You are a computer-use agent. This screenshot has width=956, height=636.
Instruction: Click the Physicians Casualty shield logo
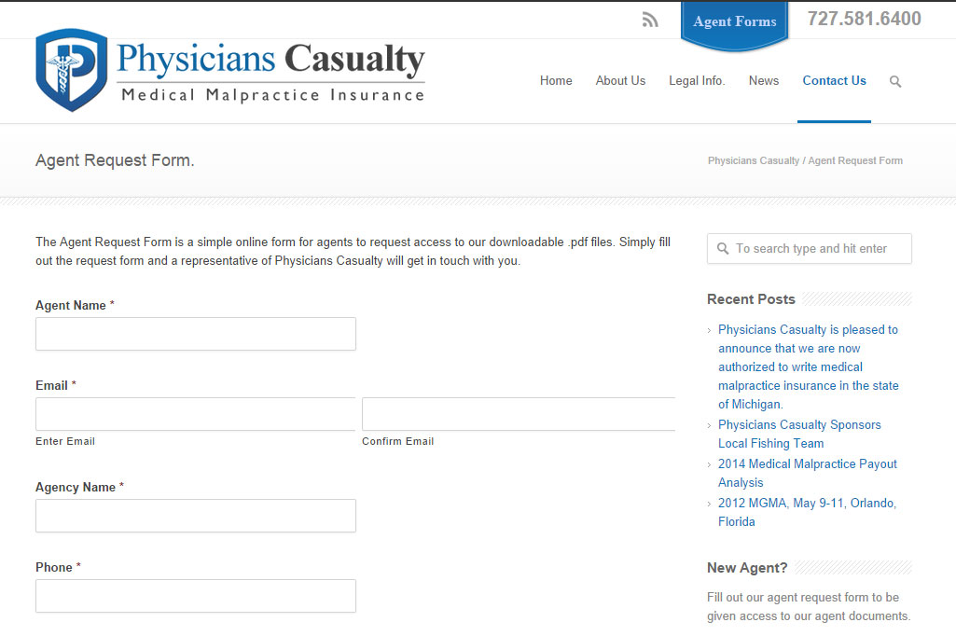pos(71,70)
